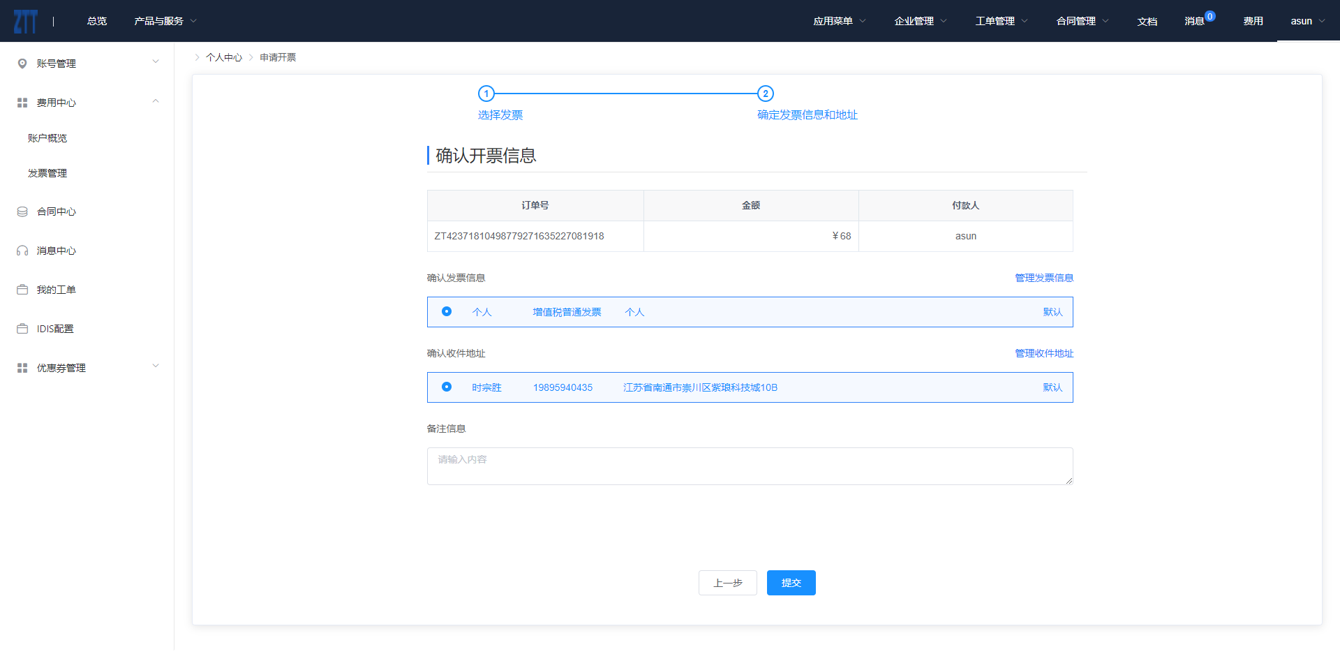
Task: Click the 优惠券管理 grid icon
Action: [x=22, y=368]
